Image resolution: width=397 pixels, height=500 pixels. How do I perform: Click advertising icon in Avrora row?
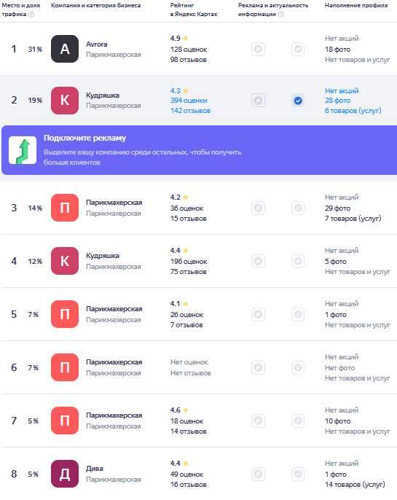pos(258,49)
